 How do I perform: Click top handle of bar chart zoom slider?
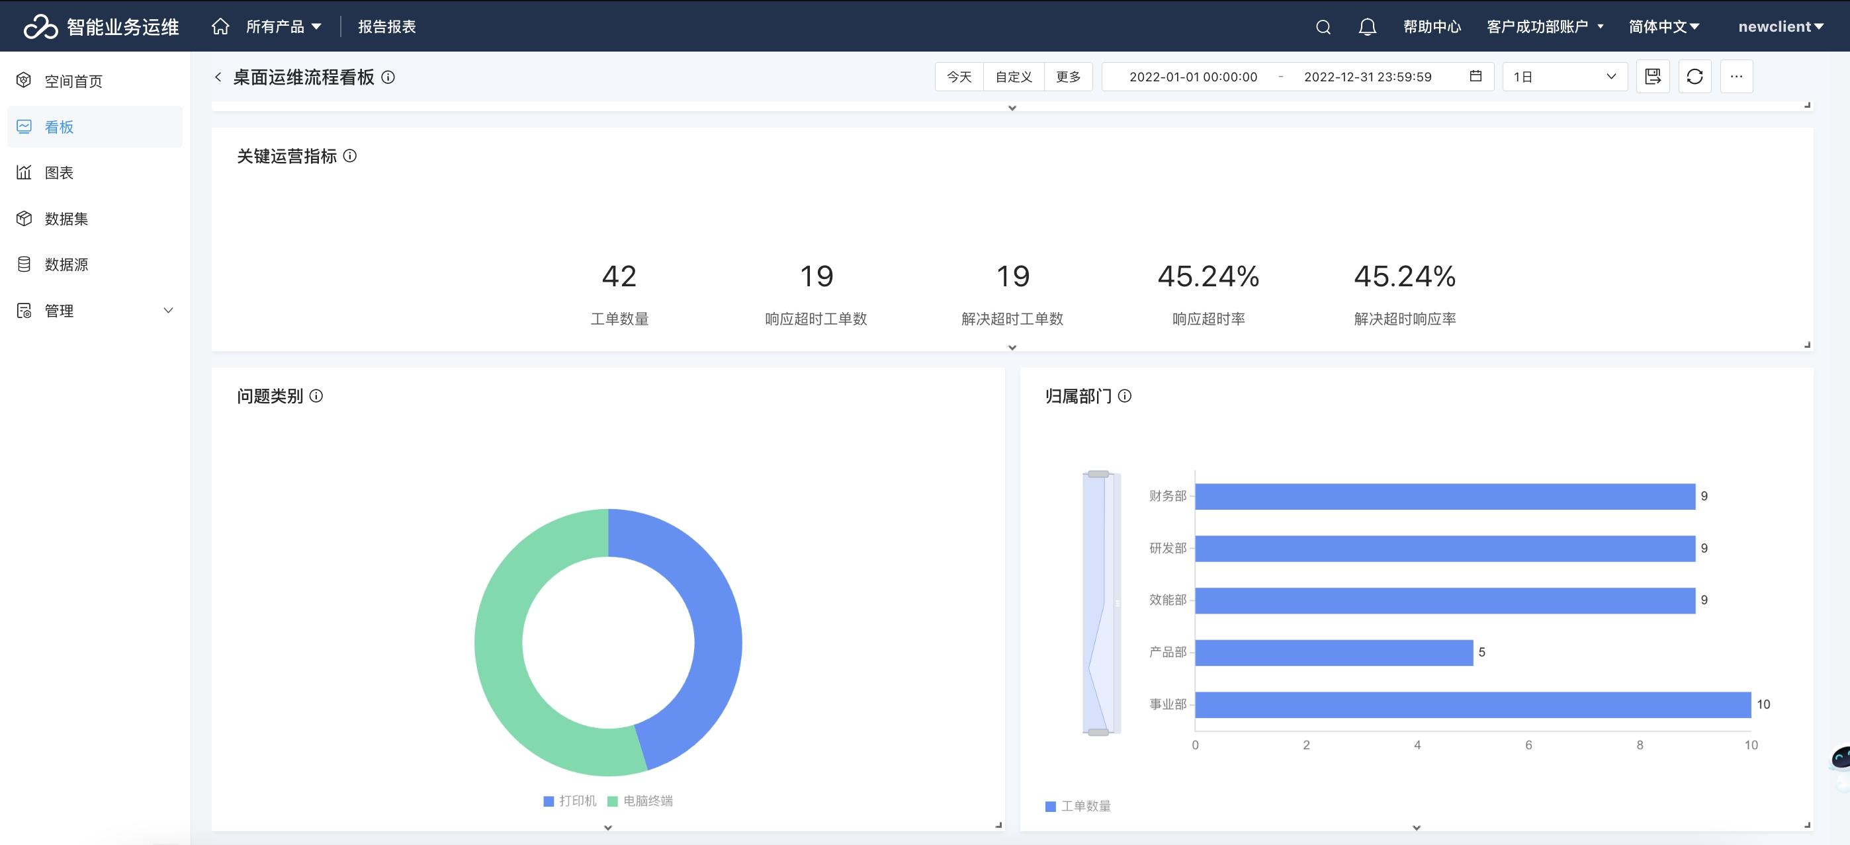click(1098, 474)
